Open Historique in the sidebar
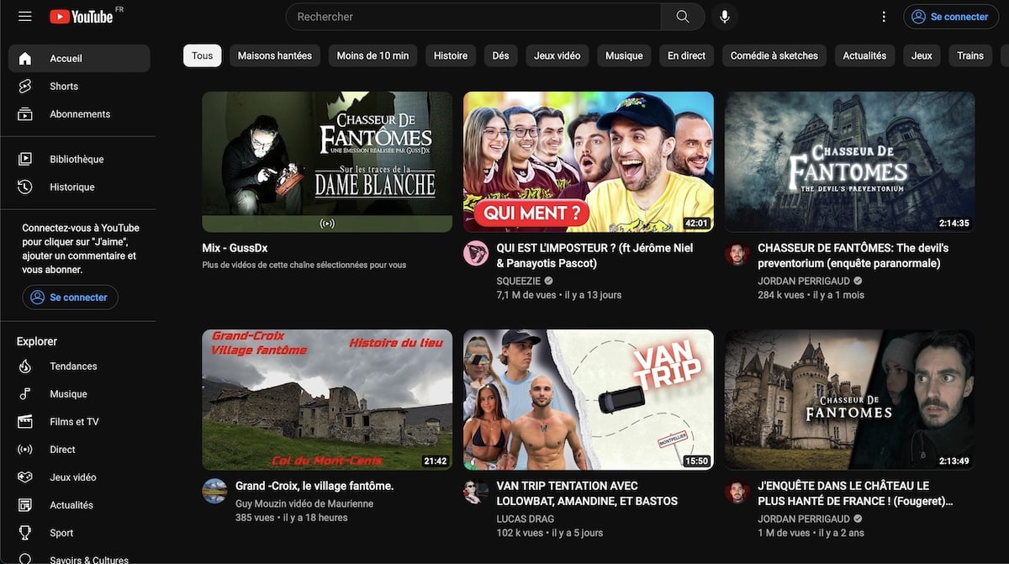 (x=79, y=187)
